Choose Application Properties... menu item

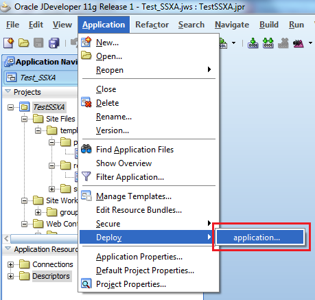click(149, 257)
